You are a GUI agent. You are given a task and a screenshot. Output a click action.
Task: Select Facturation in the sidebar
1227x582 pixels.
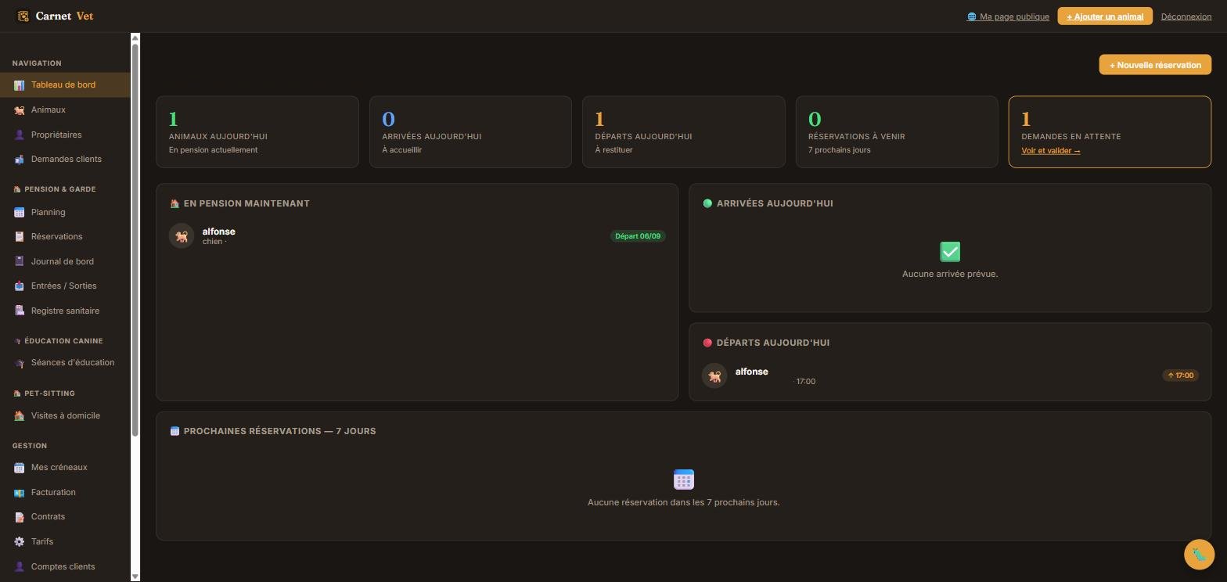tap(65, 492)
